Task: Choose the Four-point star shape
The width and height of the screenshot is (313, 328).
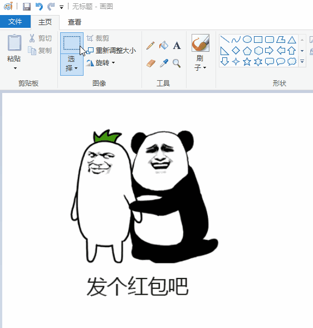Action: (x=236, y=62)
